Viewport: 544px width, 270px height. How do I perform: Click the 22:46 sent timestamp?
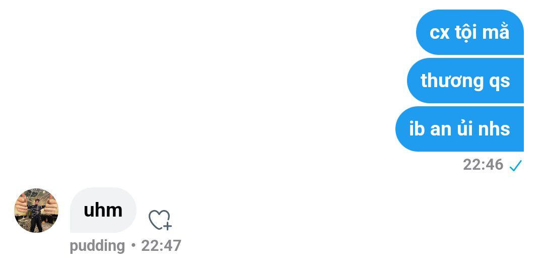483,165
